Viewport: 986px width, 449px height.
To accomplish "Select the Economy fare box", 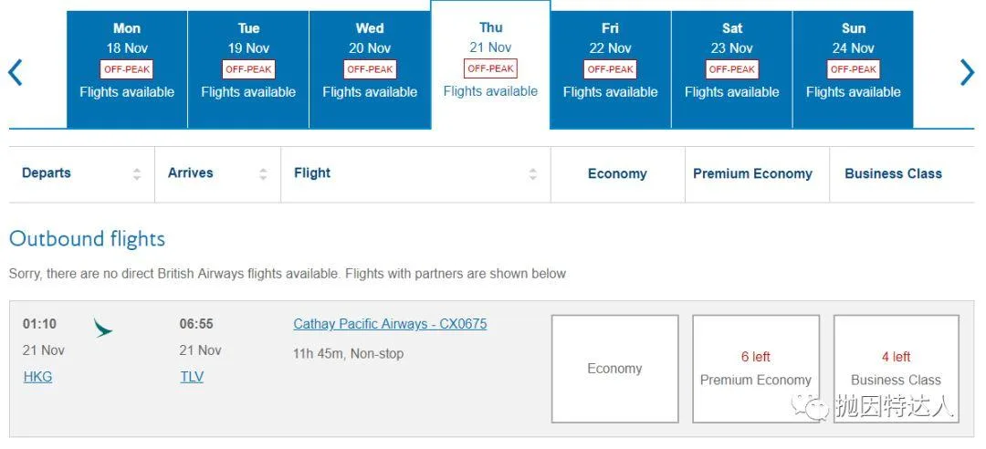I will 614,369.
